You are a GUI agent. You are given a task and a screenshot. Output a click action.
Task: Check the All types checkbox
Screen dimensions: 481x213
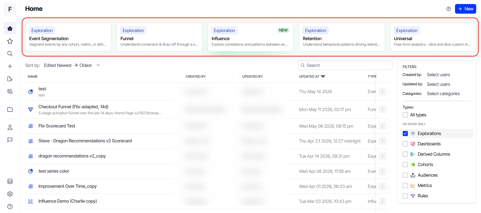(405, 115)
